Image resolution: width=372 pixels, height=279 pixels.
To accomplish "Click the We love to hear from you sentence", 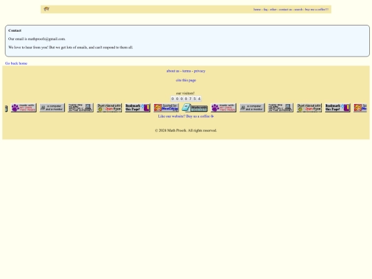I will tap(70, 48).
